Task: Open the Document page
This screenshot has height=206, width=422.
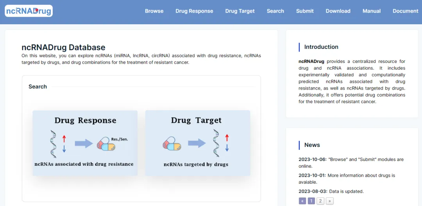Action: (406, 11)
